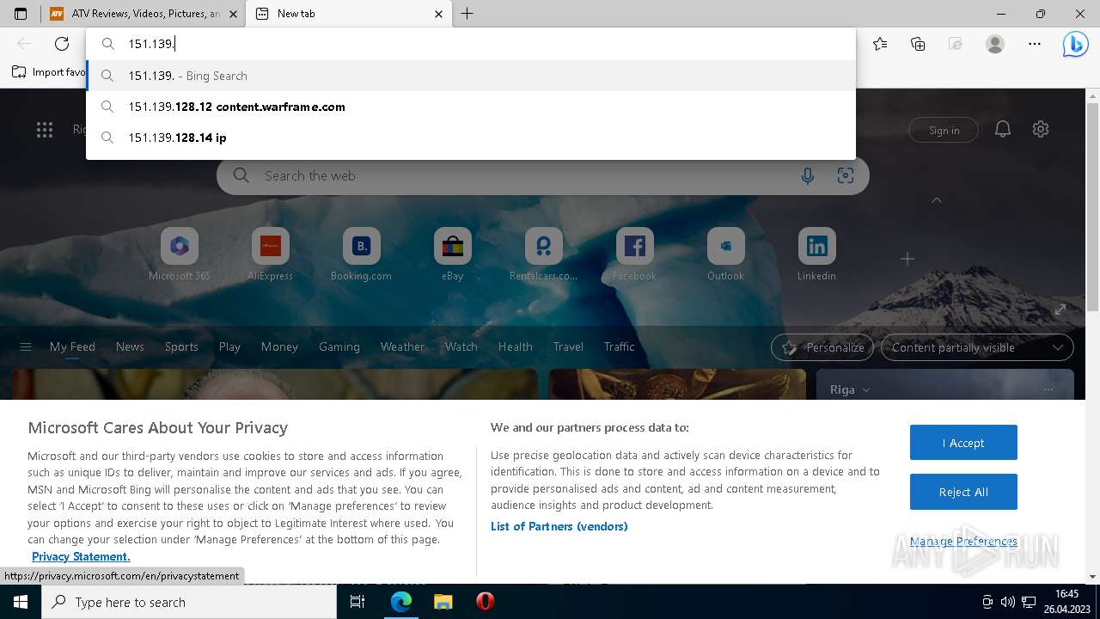Open the Settings and more ellipsis
The image size is (1100, 619).
coord(1035,44)
